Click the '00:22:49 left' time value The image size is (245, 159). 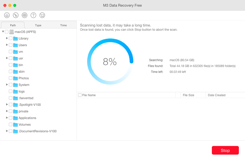pyautogui.click(x=178, y=72)
